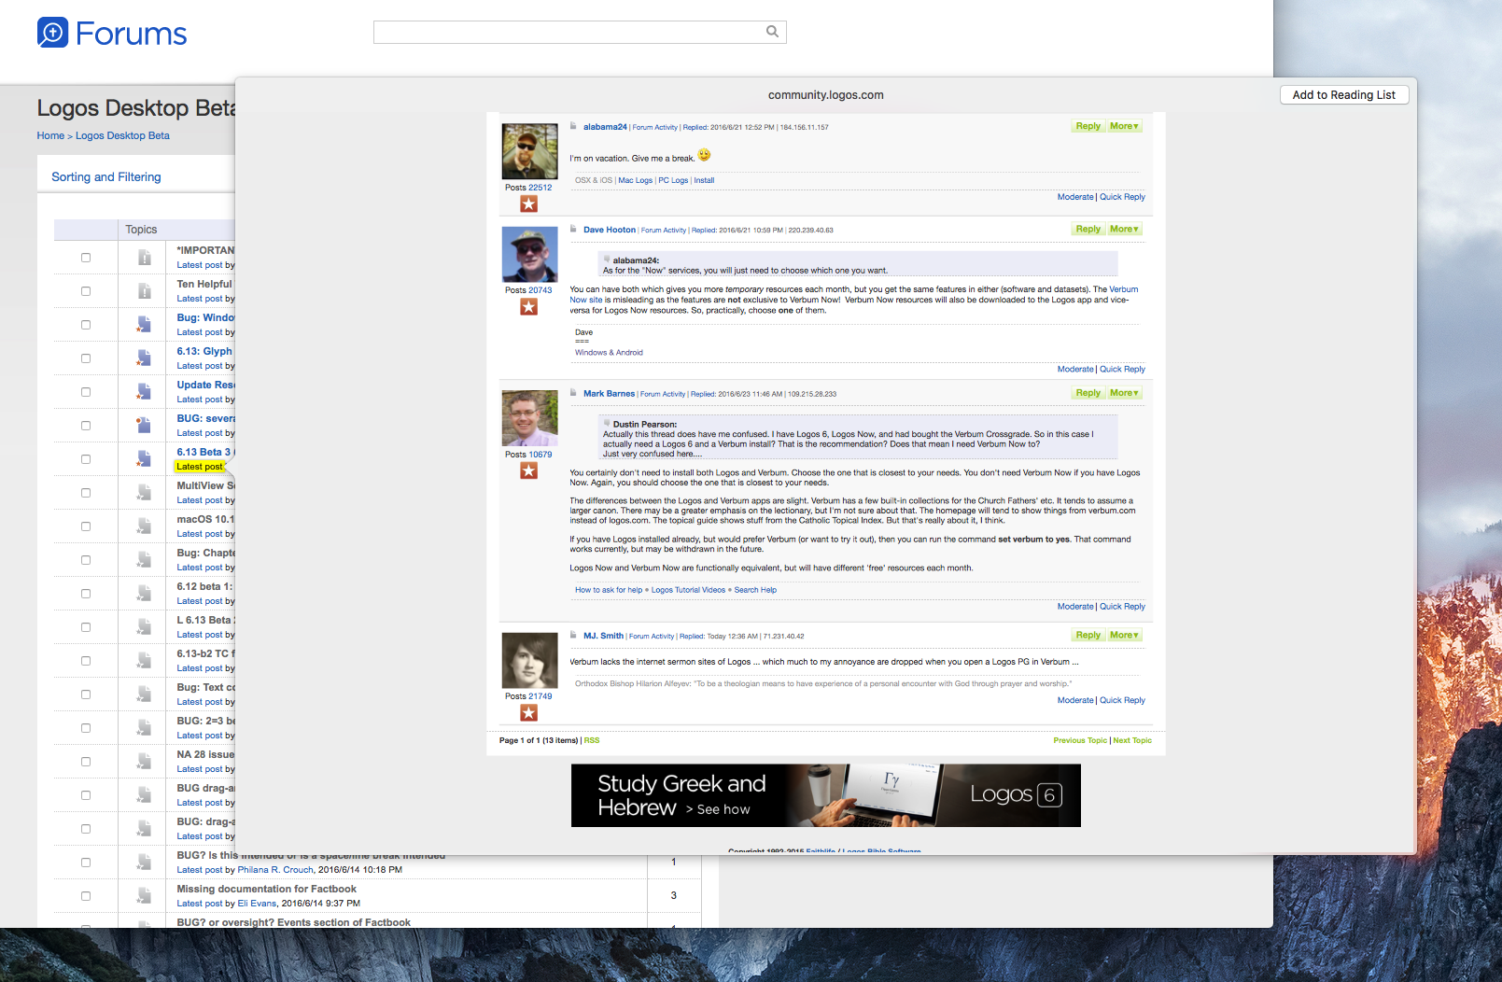Image resolution: width=1502 pixels, height=982 pixels.
Task: Click the post icon before Dave Hooton's name
Action: pyautogui.click(x=574, y=229)
